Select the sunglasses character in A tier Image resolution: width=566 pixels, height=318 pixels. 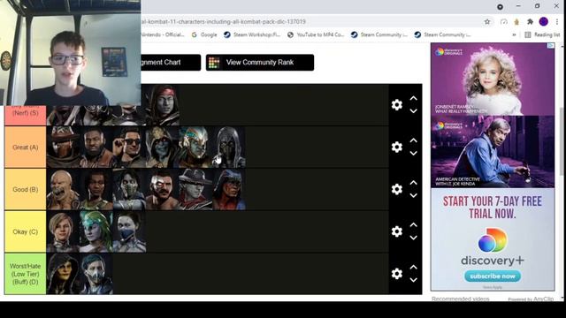(x=129, y=148)
